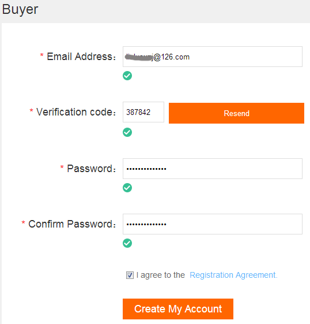Click the green checkmark under Email Address
The height and width of the screenshot is (324, 310).
coord(127,76)
